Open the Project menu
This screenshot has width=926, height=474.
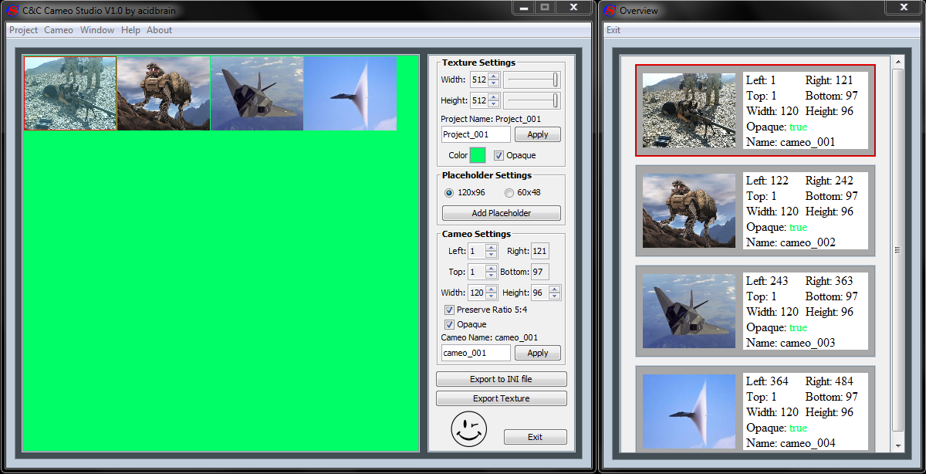tap(23, 30)
